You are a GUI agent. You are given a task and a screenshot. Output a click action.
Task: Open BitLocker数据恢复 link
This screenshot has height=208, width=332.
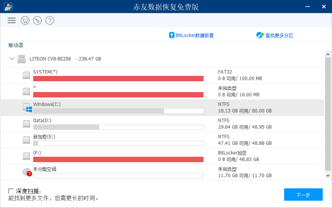(x=195, y=35)
